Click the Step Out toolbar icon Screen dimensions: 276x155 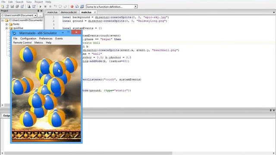point(65,7)
